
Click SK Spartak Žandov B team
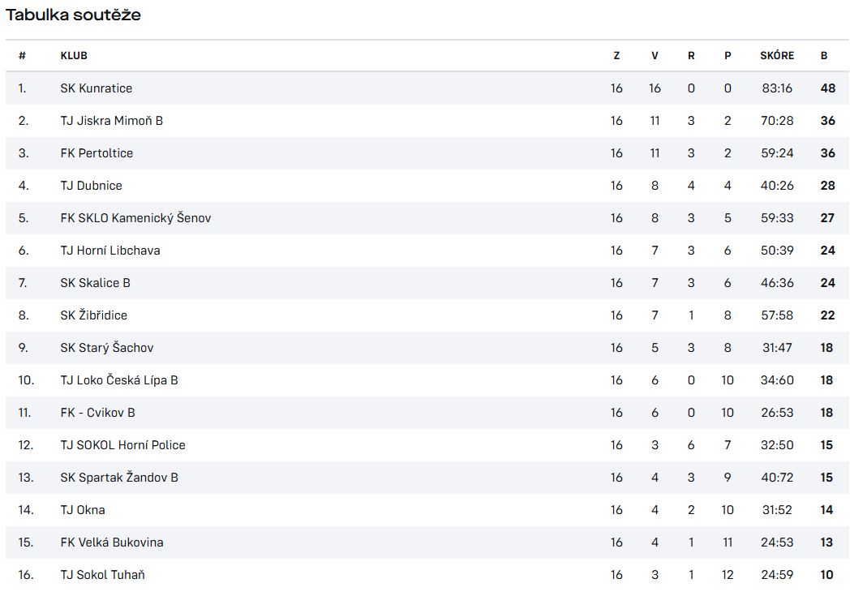(x=119, y=478)
